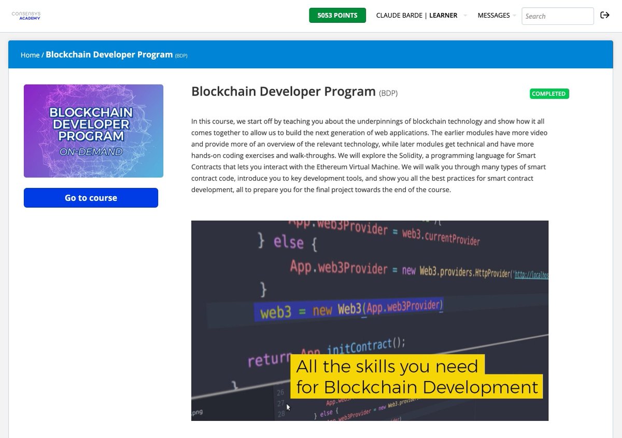The image size is (622, 438).
Task: Open the Blockchain Developer Program course thumbnail
Action: (x=93, y=131)
